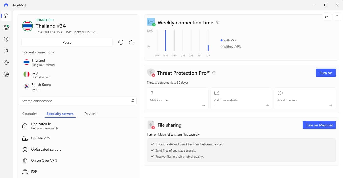Click the P2P icon
This screenshot has height=178, width=343.
tap(25, 172)
